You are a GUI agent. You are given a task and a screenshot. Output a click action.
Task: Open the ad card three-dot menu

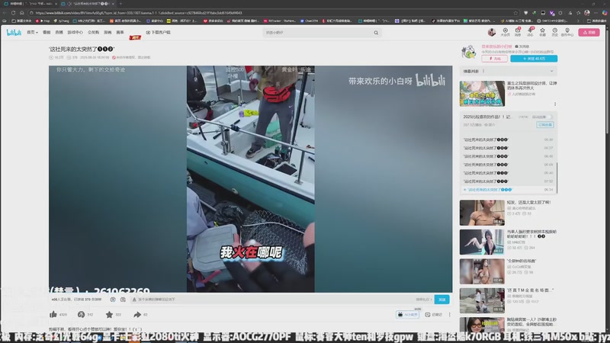555,104
